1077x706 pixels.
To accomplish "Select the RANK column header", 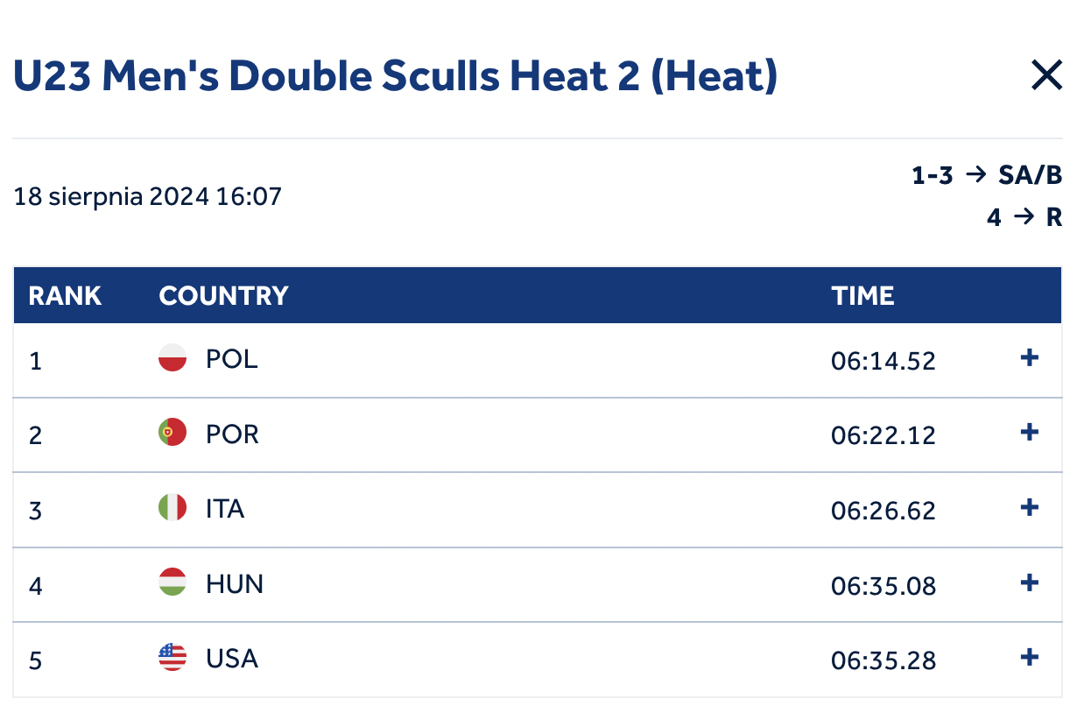I will tap(65, 296).
